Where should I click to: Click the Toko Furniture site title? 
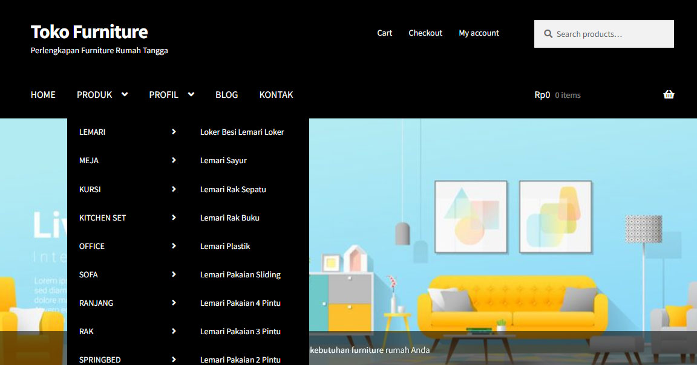click(89, 31)
